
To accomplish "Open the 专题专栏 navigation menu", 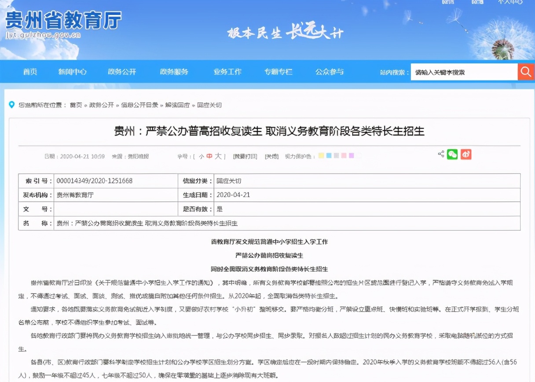I will click(x=278, y=72).
